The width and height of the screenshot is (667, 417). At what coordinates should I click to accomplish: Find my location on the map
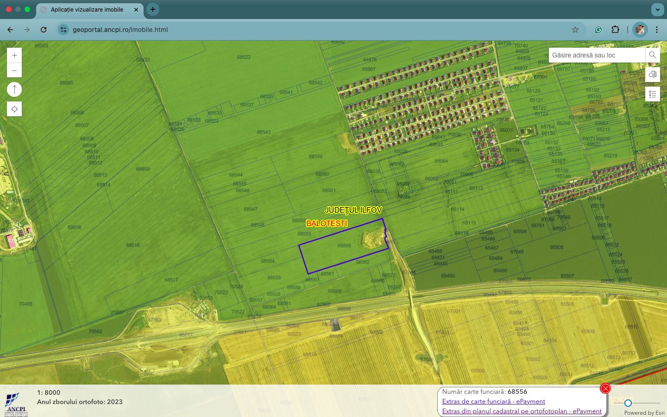tap(14, 109)
